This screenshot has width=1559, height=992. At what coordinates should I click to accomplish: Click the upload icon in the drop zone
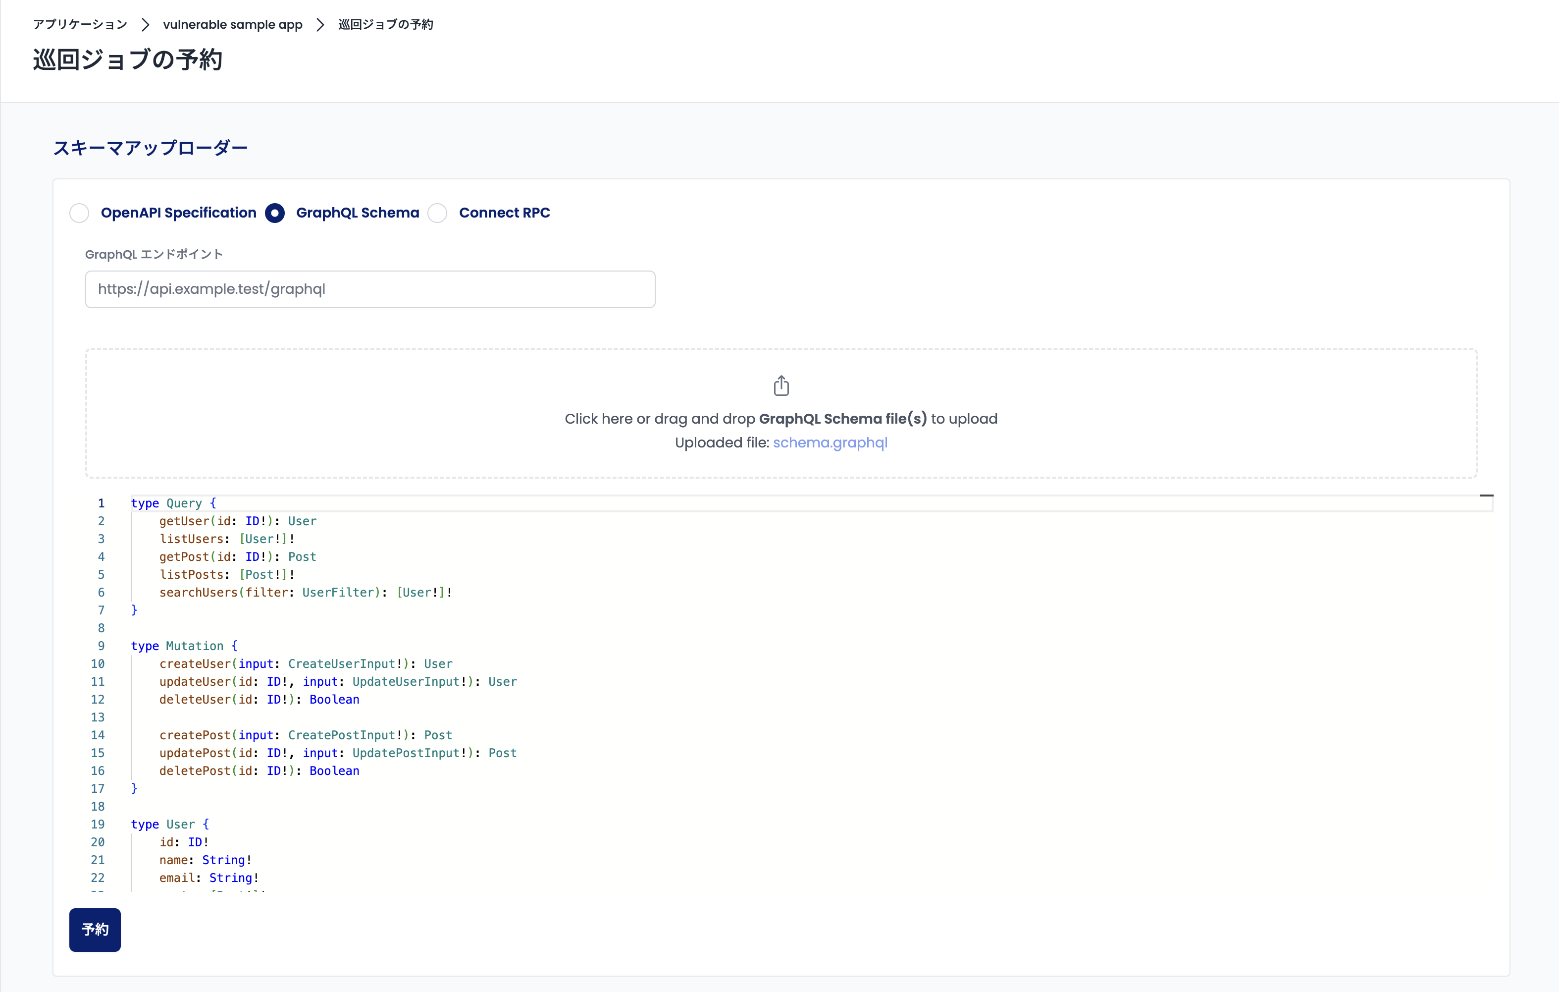point(781,386)
